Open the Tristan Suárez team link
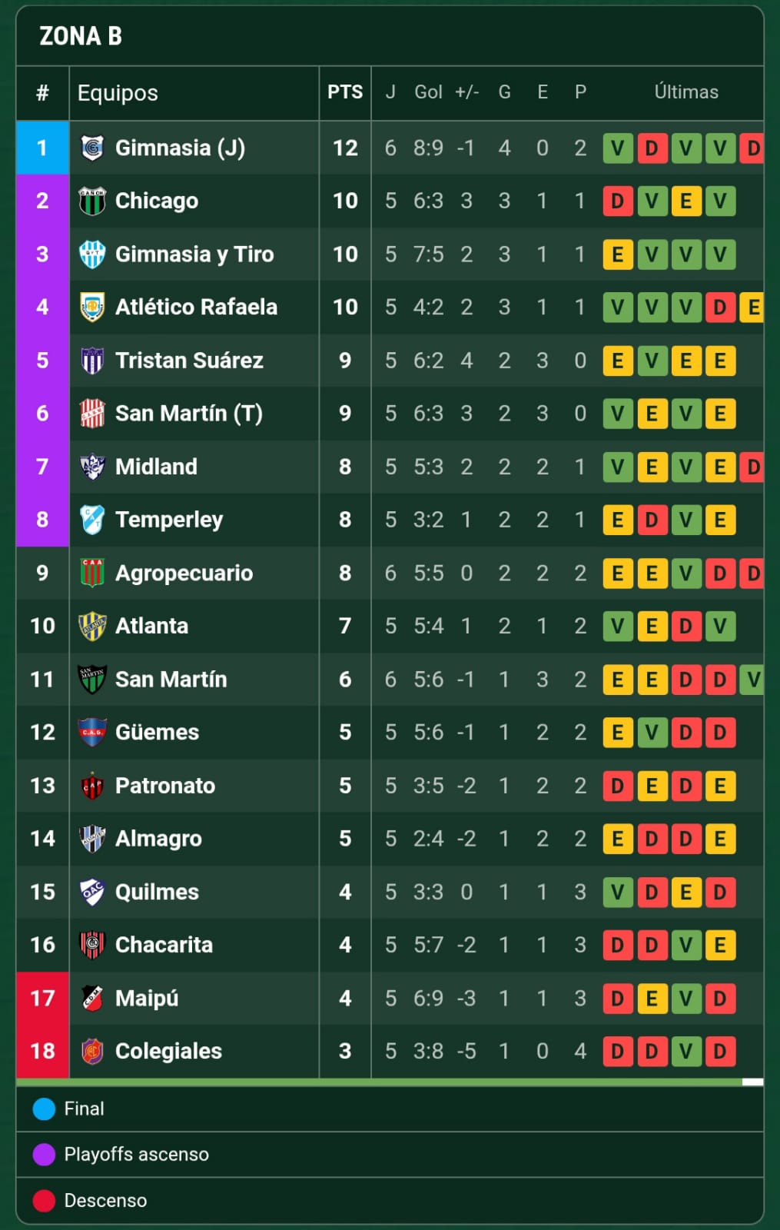 [x=189, y=361]
